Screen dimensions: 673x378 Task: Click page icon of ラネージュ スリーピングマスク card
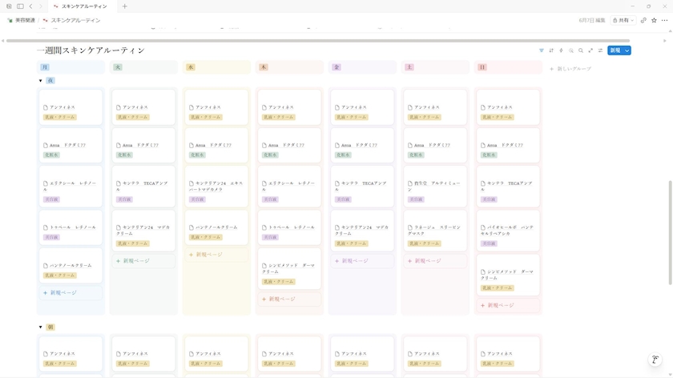pos(410,227)
